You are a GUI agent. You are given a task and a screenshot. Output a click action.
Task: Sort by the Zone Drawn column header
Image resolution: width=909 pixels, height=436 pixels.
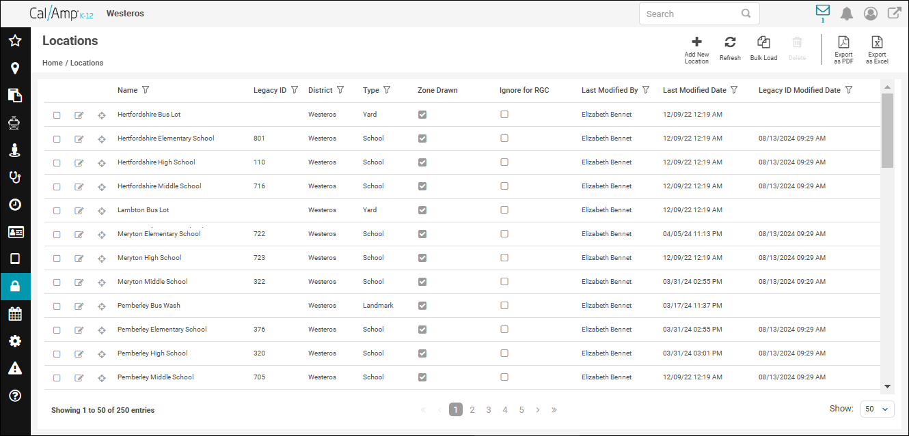[437, 90]
